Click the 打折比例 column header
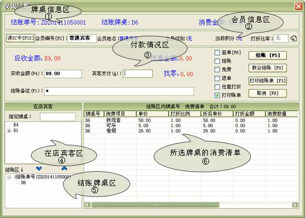This screenshot has height=218, width=305. [x=185, y=114]
